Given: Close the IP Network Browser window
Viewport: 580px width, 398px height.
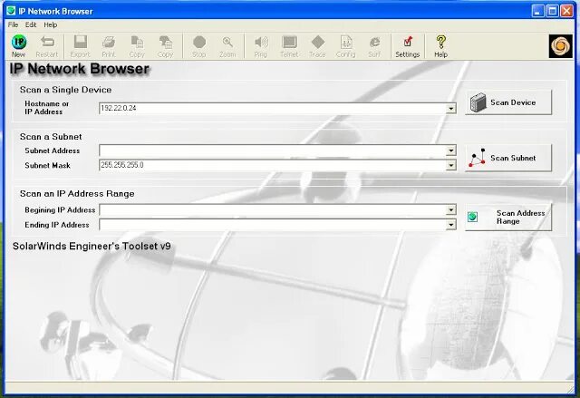Looking at the screenshot, I should (566, 11).
